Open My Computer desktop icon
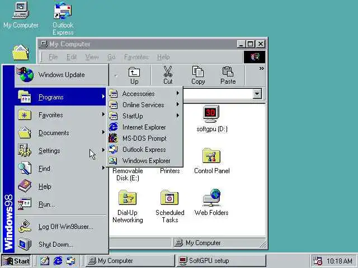The height and width of the screenshot is (268, 358). [x=21, y=15]
